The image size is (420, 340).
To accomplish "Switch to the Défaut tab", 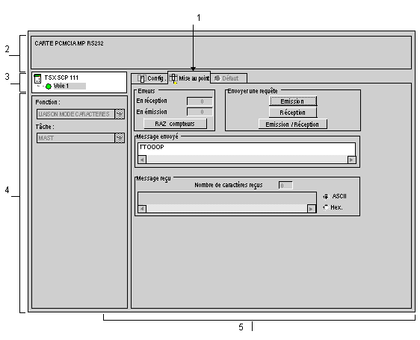I will point(229,78).
